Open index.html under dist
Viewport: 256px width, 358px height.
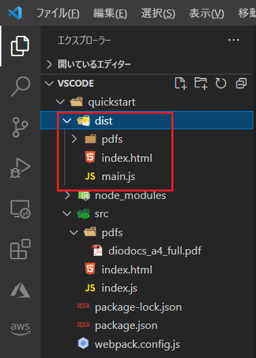pyautogui.click(x=127, y=158)
